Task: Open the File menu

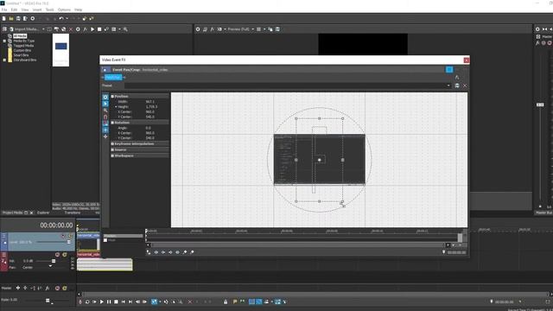Action: point(4,10)
